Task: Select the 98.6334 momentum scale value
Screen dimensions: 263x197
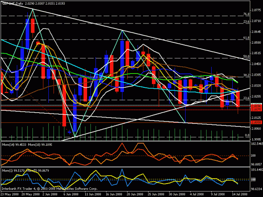Action: [256, 189]
